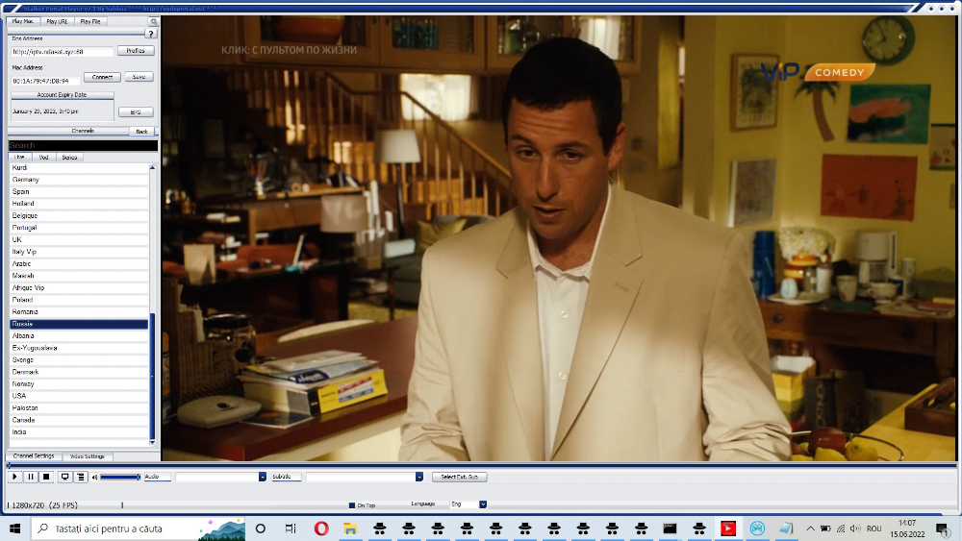The height and width of the screenshot is (541, 962).
Task: Select Pakistan in channel list
Action: coord(79,408)
